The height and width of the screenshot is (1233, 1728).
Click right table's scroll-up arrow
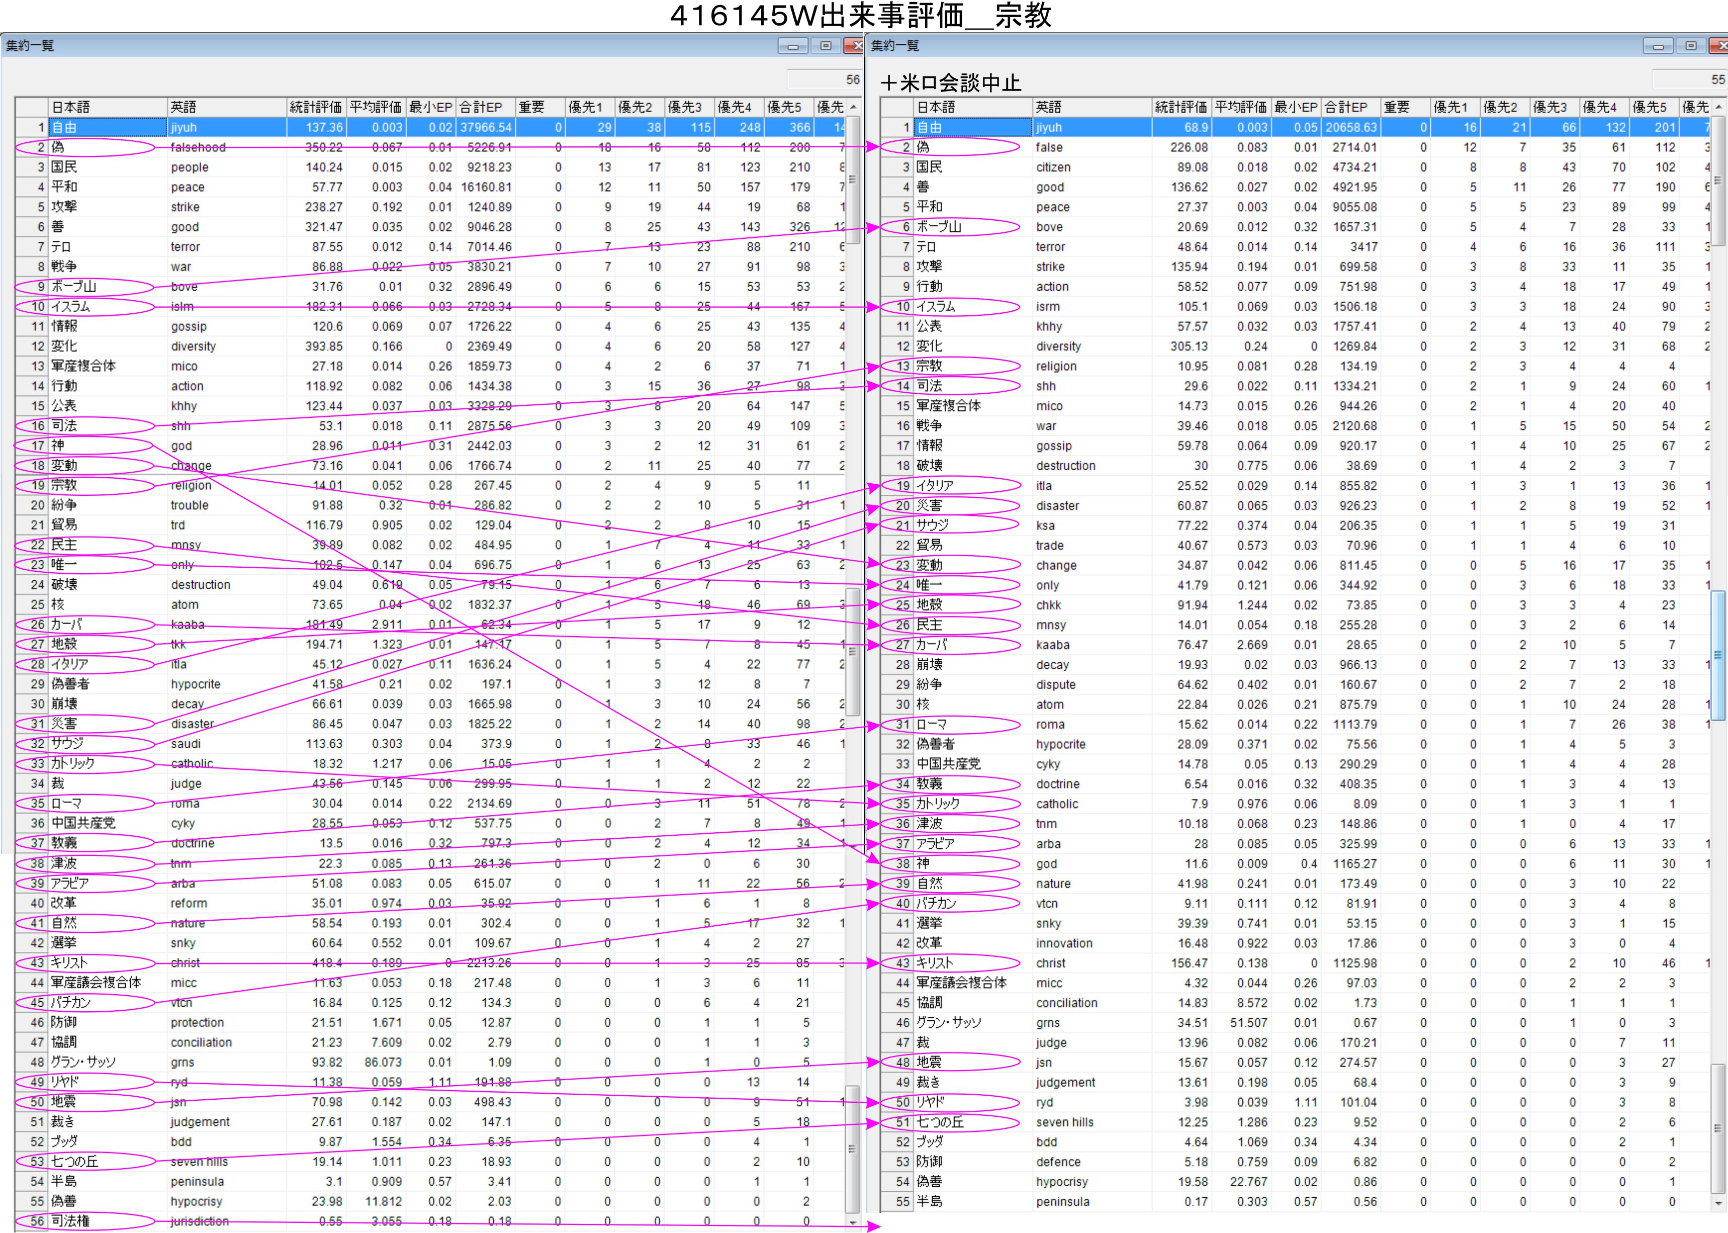pos(1719,107)
